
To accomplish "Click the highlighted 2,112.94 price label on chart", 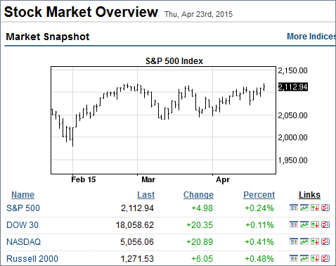I will point(293,87).
